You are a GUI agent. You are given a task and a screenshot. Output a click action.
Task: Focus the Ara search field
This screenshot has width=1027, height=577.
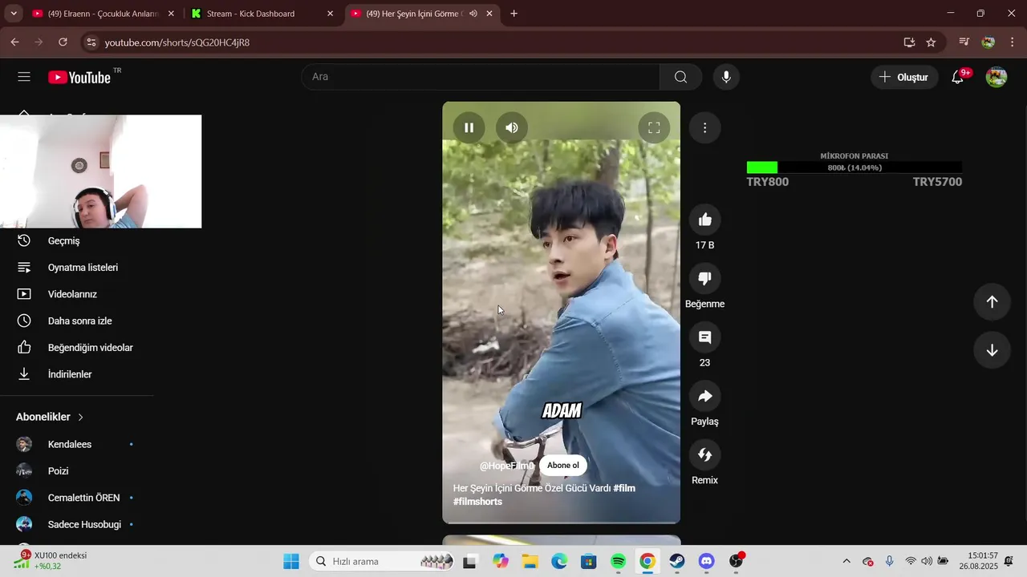(481, 77)
